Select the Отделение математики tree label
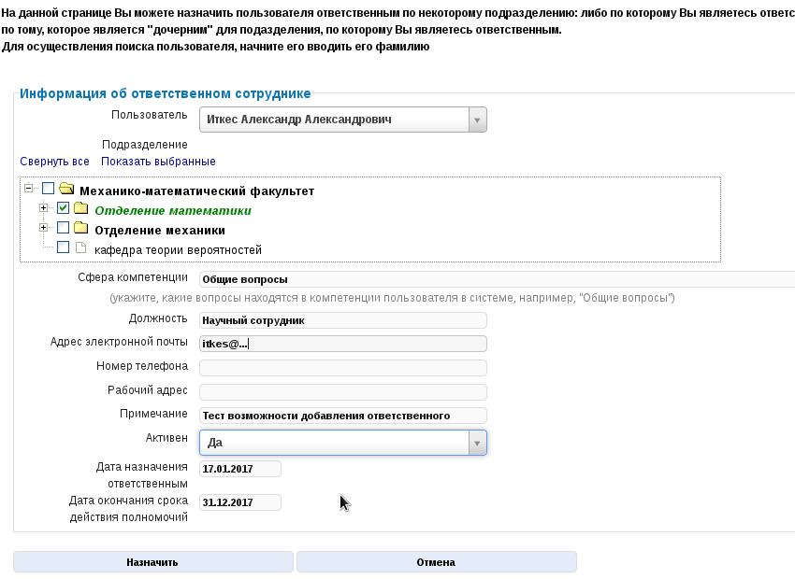This screenshot has height=579, width=795. click(173, 210)
